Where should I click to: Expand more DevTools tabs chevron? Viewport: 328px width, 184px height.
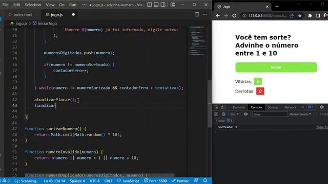[302, 107]
